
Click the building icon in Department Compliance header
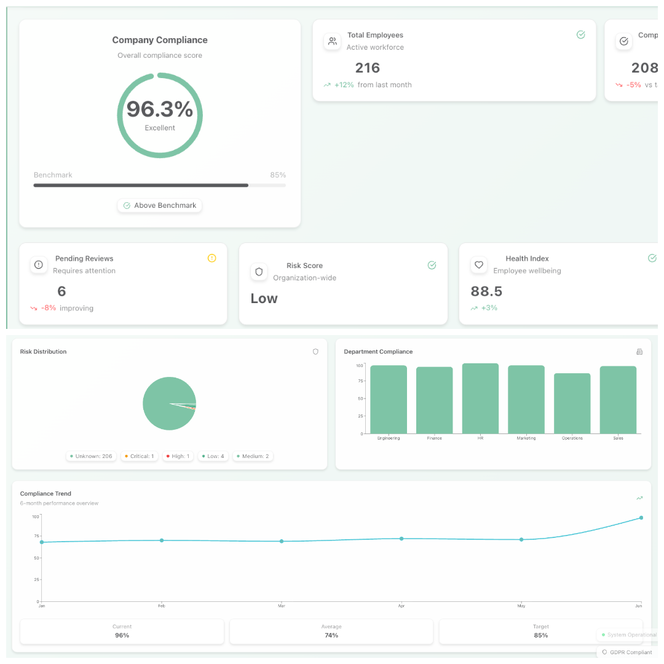[x=639, y=352]
